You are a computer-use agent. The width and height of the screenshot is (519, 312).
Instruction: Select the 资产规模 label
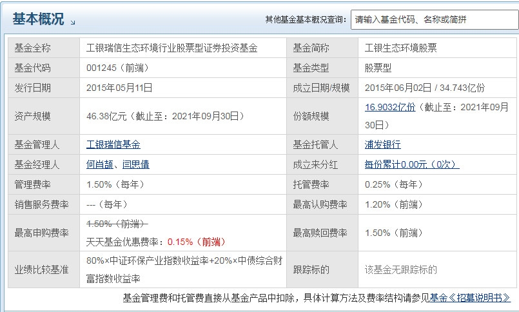click(32, 116)
